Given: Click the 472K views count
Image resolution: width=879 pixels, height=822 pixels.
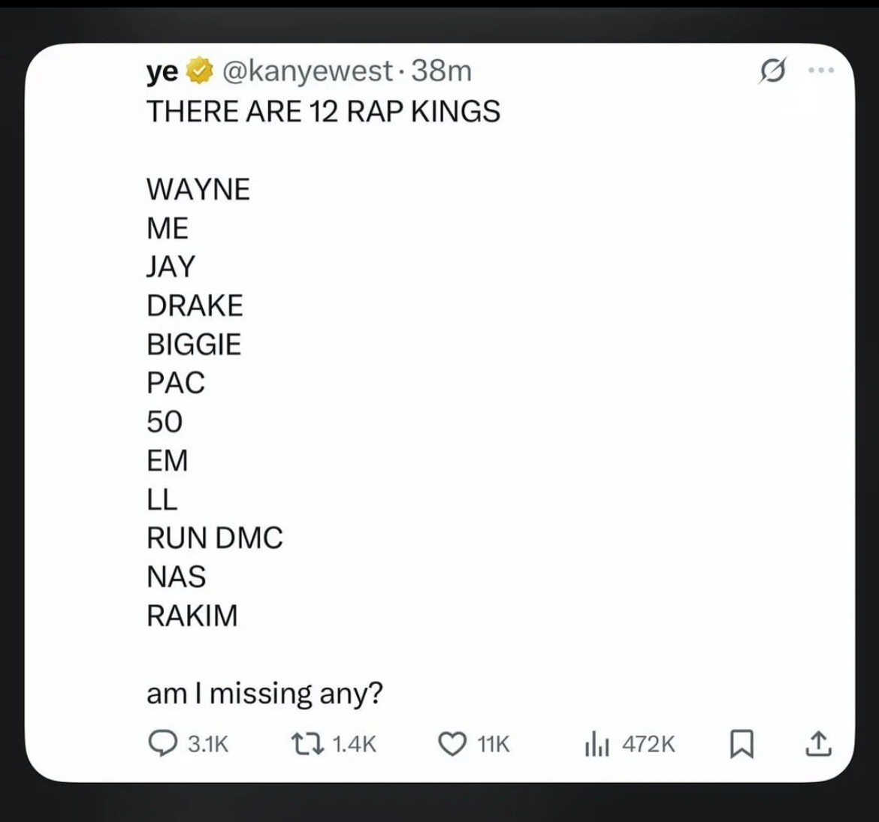Looking at the screenshot, I should coord(648,745).
